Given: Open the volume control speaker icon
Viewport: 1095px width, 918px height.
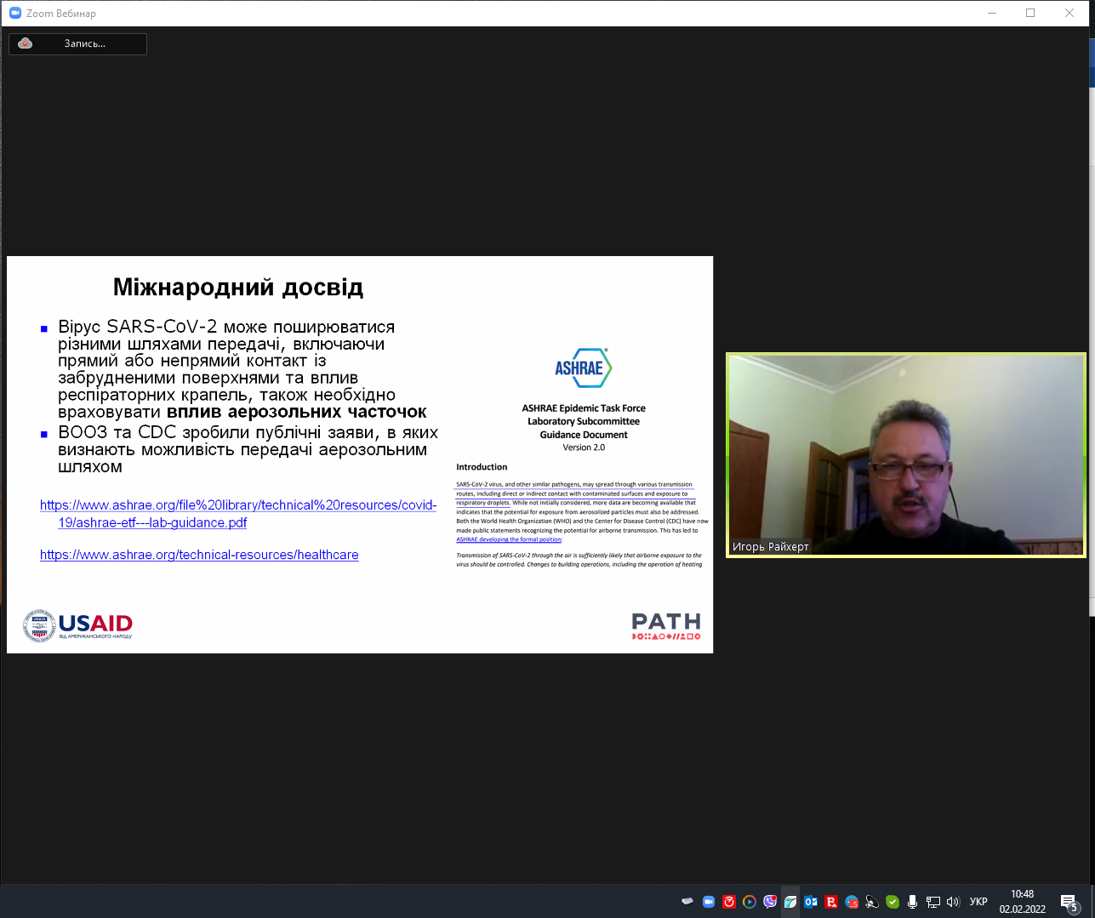Looking at the screenshot, I should pos(953,902).
